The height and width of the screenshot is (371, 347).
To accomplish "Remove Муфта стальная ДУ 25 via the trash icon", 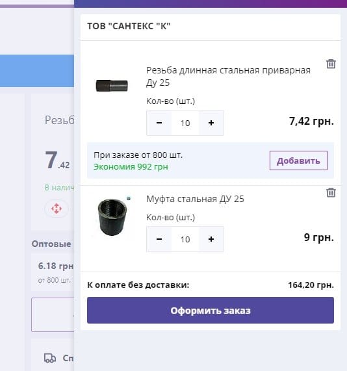I will click(x=331, y=192).
